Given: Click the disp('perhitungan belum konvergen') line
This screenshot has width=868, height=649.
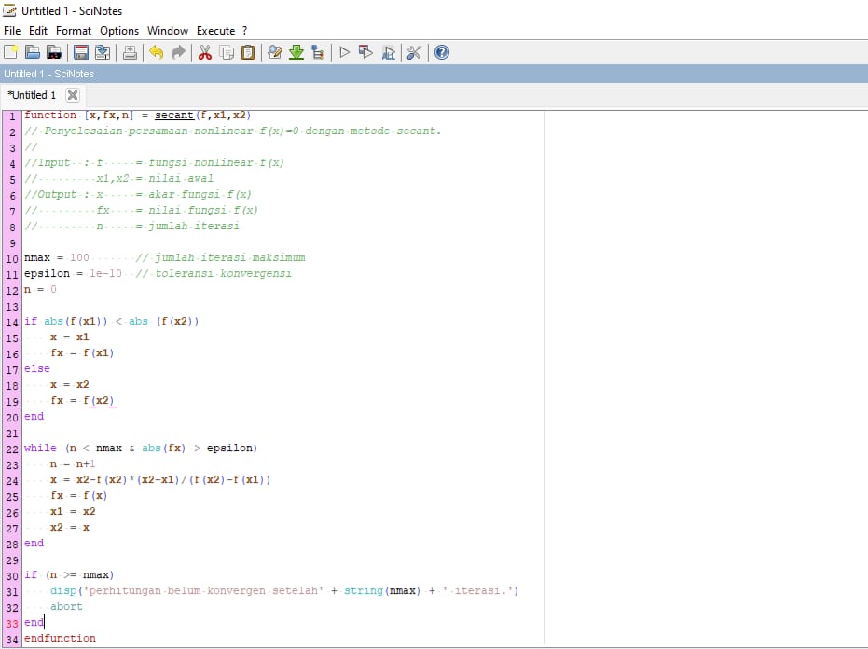Looking at the screenshot, I should (284, 591).
